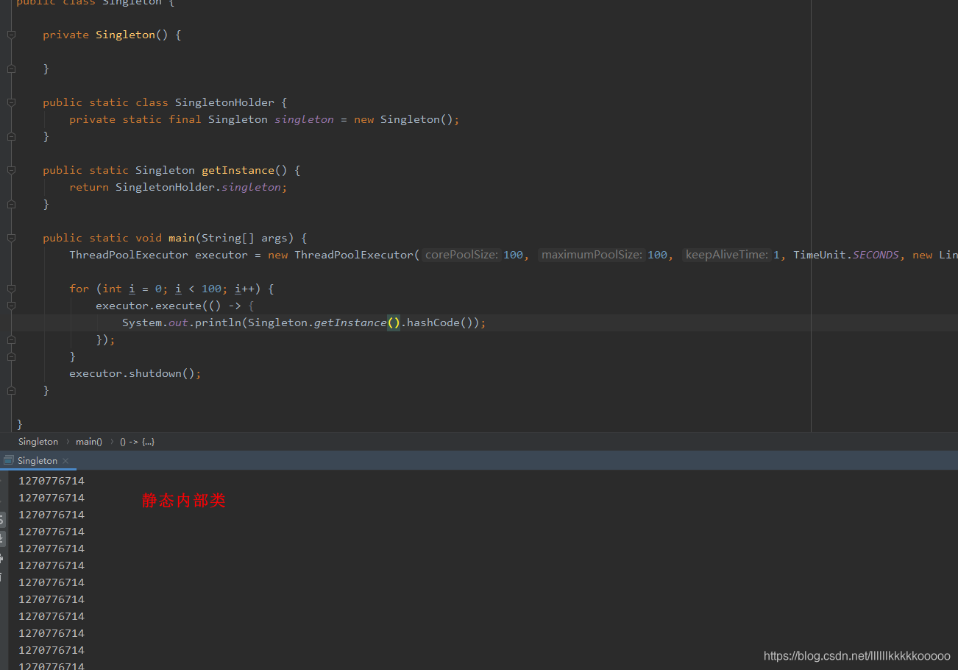
Task: Click the italic 'singleton' field in final declaration
Action: 304,119
